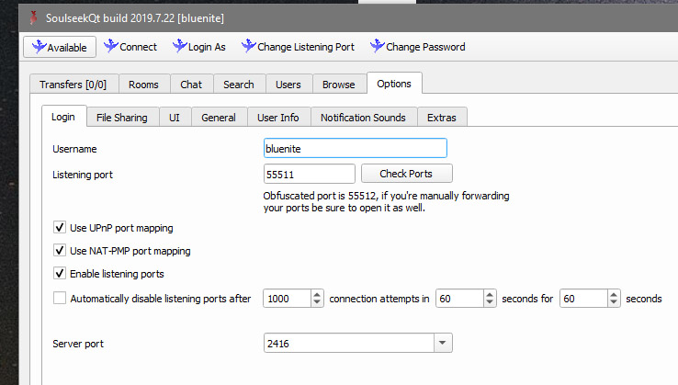
Task: Increase connection attempts value with up arrow
Action: click(317, 294)
